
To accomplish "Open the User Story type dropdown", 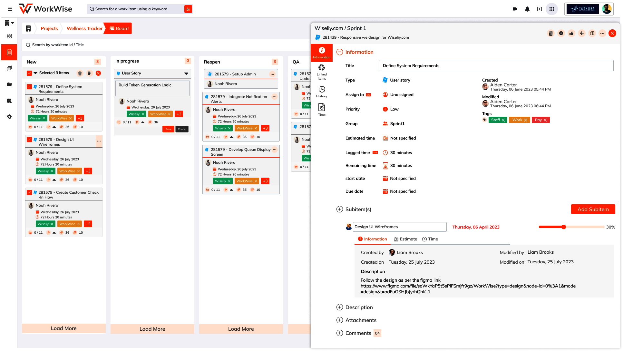I will [x=186, y=73].
